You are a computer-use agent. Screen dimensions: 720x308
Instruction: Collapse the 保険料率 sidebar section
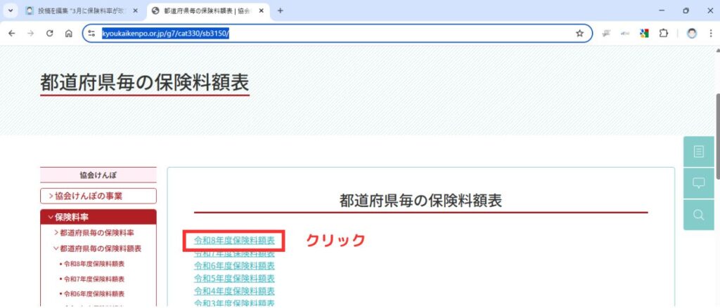pyautogui.click(x=98, y=217)
